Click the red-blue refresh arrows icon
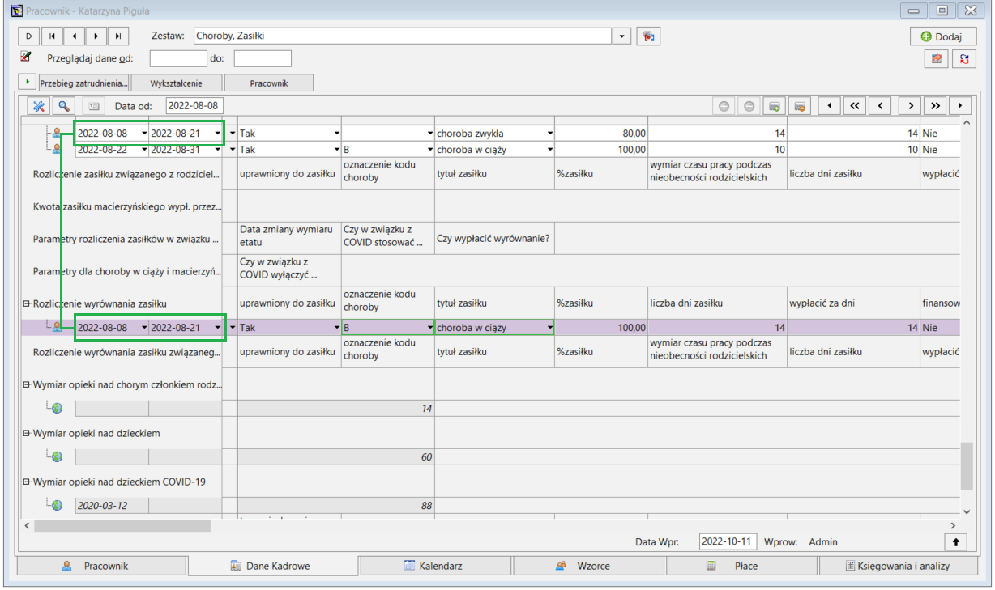Screen dimensions: 995x590 click(x=964, y=59)
